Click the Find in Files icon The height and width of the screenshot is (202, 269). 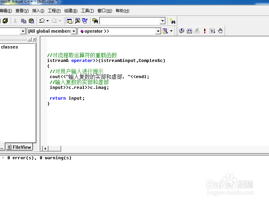click(x=95, y=21)
